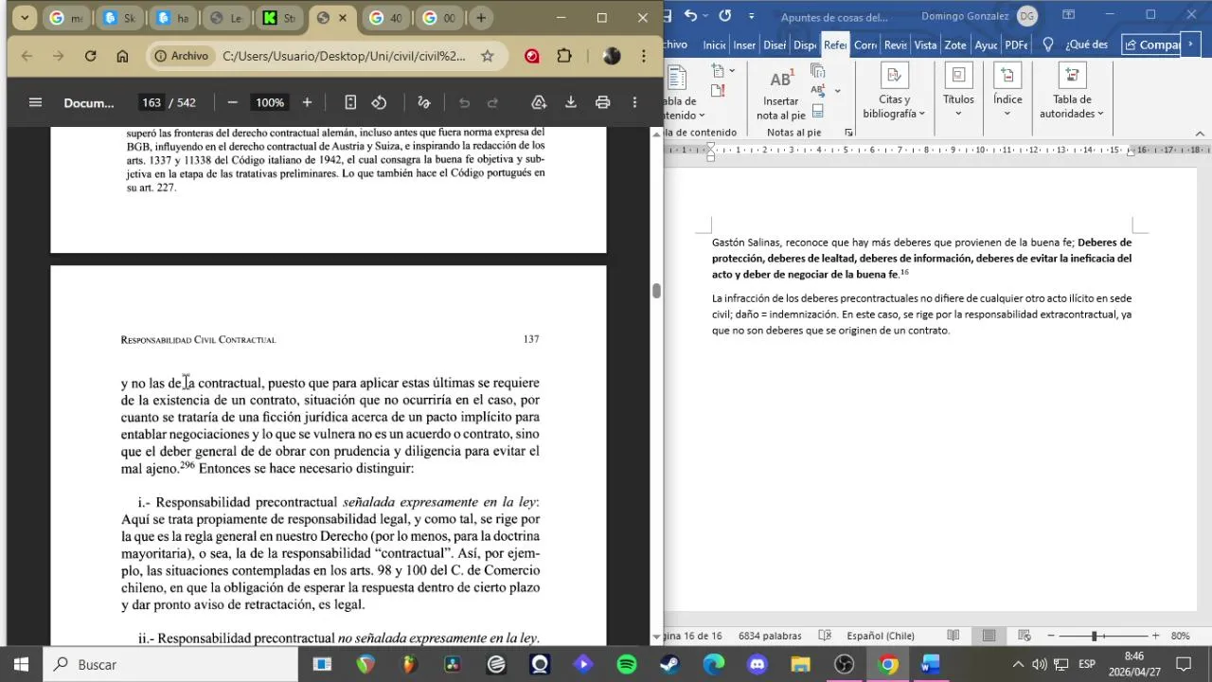Open Notas al pie dialog launcher
Image resolution: width=1212 pixels, height=682 pixels.
[x=848, y=133]
